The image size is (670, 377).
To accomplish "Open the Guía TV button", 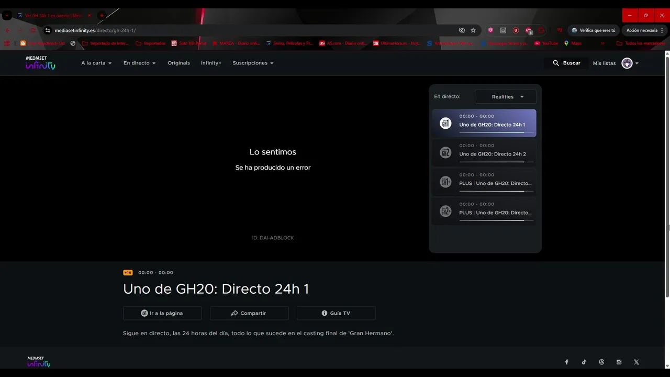I will [336, 313].
